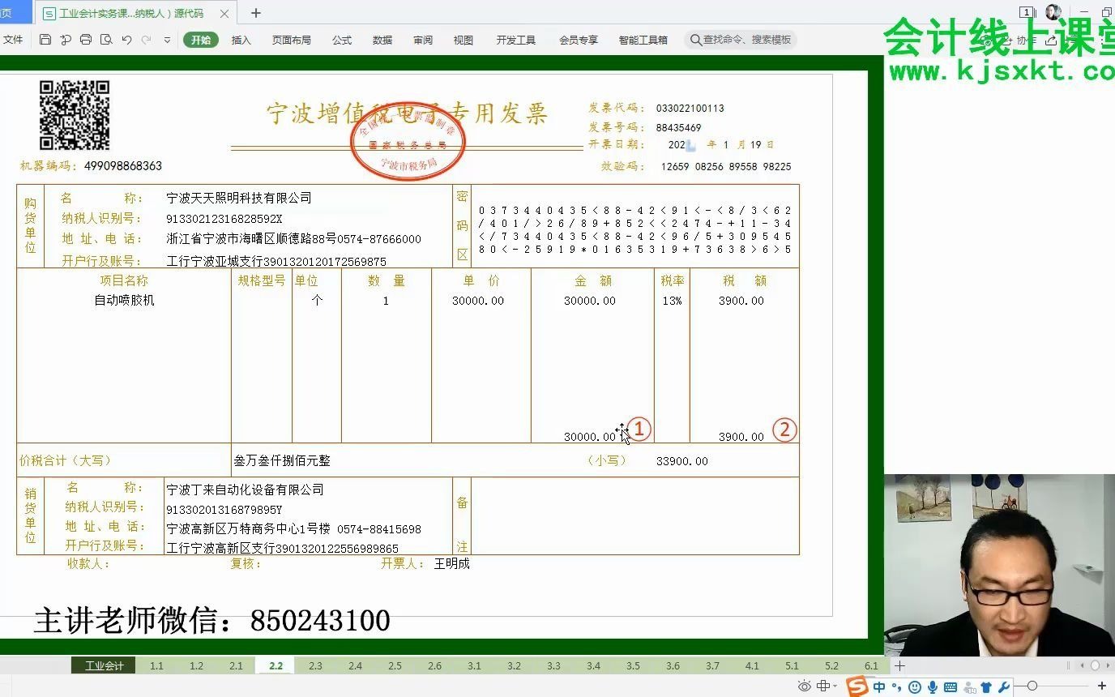Screen dimensions: 1115x697
Task: Switch to sheet tab 2.1
Action: pyautogui.click(x=236, y=665)
